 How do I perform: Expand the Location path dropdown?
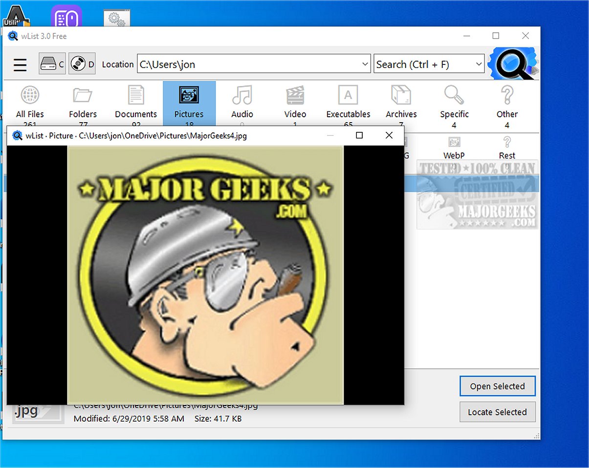point(365,64)
